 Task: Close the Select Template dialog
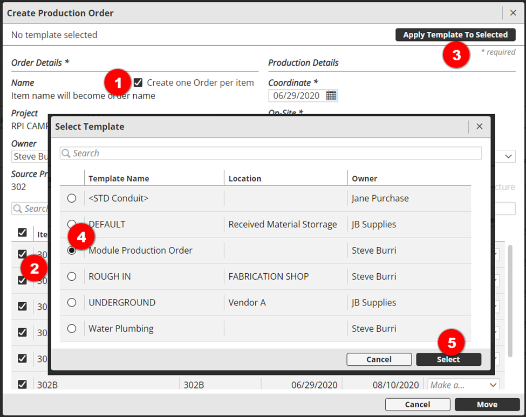click(x=479, y=127)
